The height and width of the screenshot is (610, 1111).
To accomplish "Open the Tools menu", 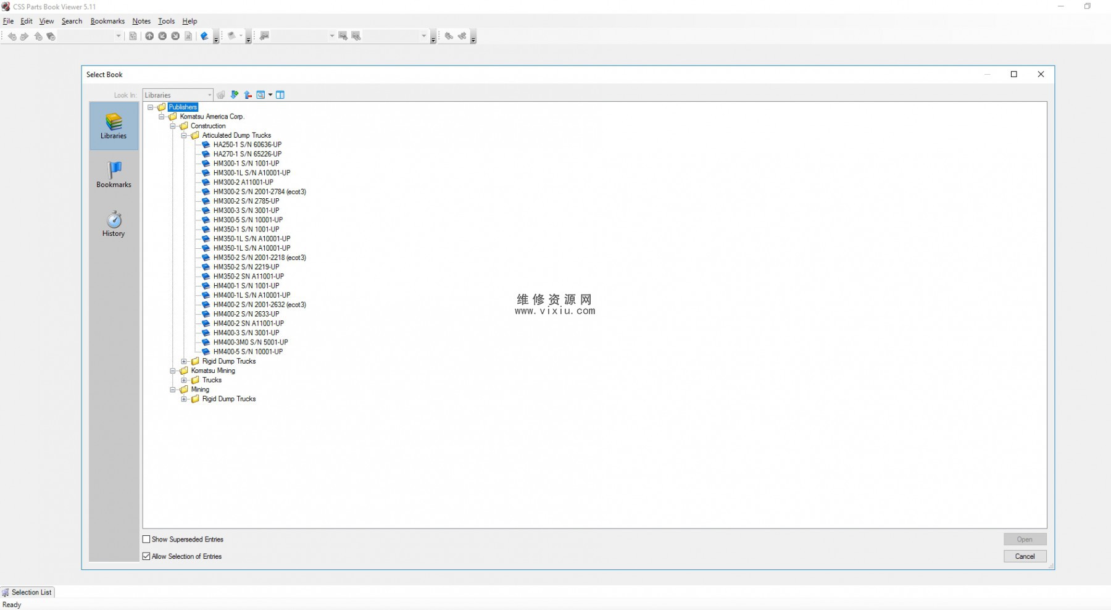I will pyautogui.click(x=167, y=21).
